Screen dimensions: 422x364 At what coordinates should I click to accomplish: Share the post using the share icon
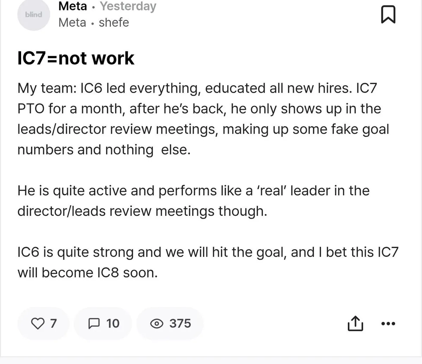[x=355, y=323]
